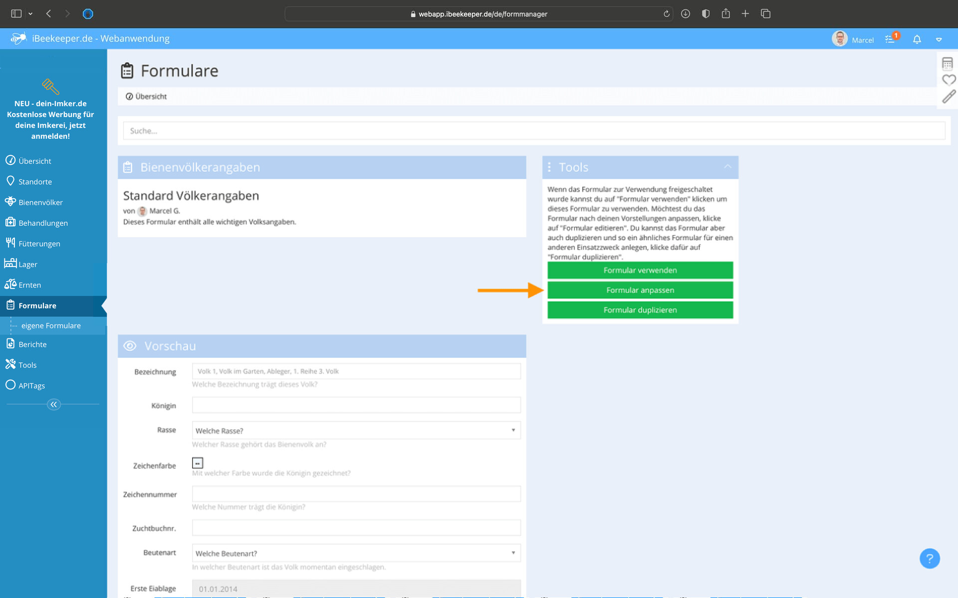The width and height of the screenshot is (958, 598).
Task: Click the gavel icon above dein-Imker.de ad
Action: 50,86
